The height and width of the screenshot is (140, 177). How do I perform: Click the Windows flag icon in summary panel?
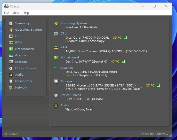56,23
